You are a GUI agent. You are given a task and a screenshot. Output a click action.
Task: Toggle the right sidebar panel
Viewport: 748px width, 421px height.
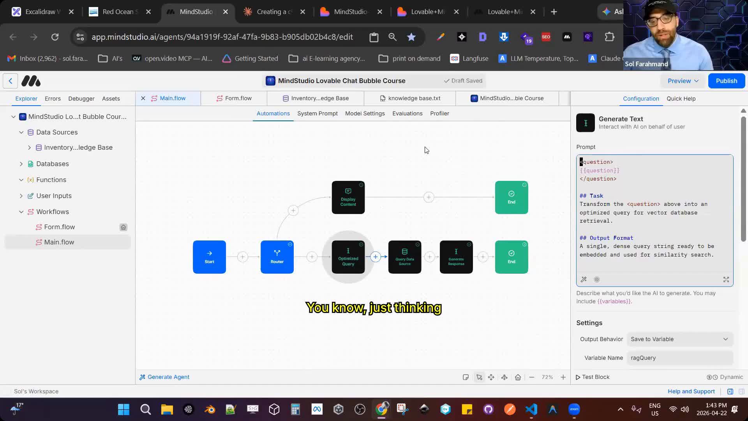click(730, 391)
